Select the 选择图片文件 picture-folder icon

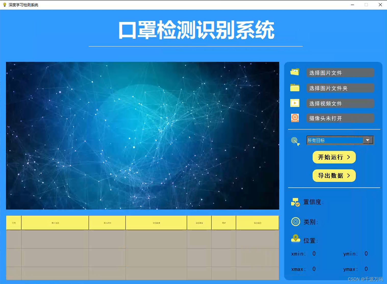(x=295, y=72)
